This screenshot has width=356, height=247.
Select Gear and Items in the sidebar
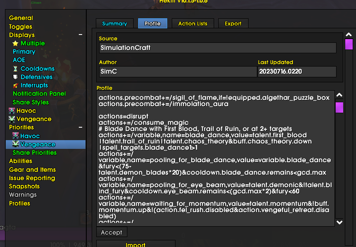point(32,170)
